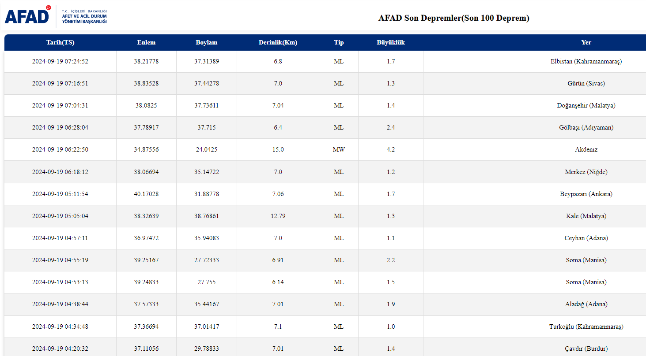Click latitude value 39.25167

point(146,260)
